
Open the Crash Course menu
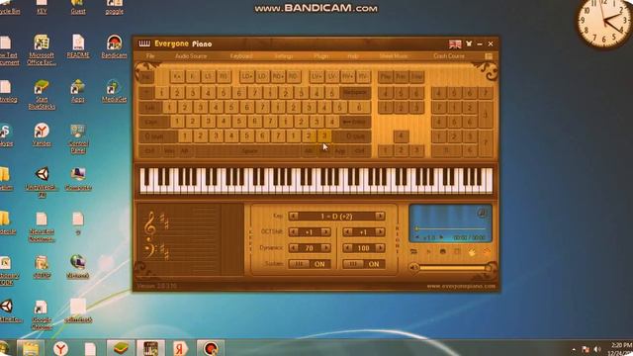click(448, 56)
